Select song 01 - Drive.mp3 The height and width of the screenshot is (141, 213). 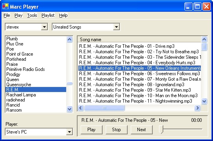(139, 46)
